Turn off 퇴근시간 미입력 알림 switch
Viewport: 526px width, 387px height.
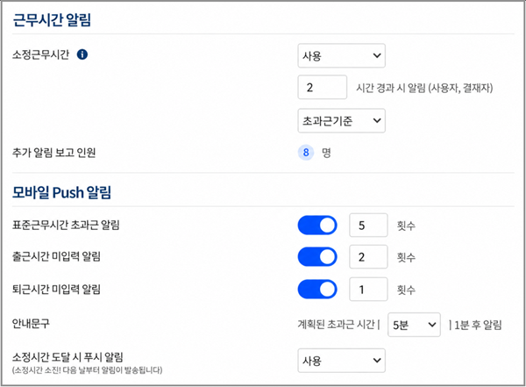coord(317,289)
